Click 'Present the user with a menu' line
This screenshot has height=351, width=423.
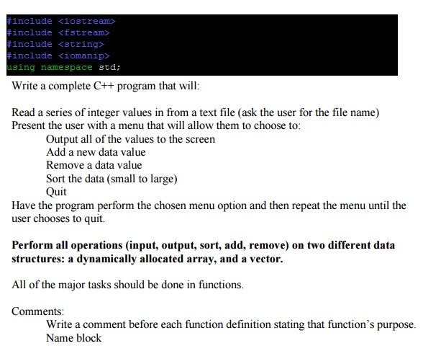(x=156, y=125)
